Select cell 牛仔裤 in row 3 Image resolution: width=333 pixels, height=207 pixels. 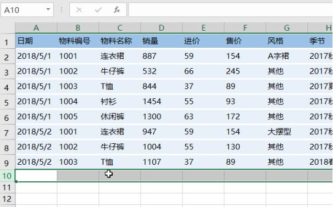[120, 71]
